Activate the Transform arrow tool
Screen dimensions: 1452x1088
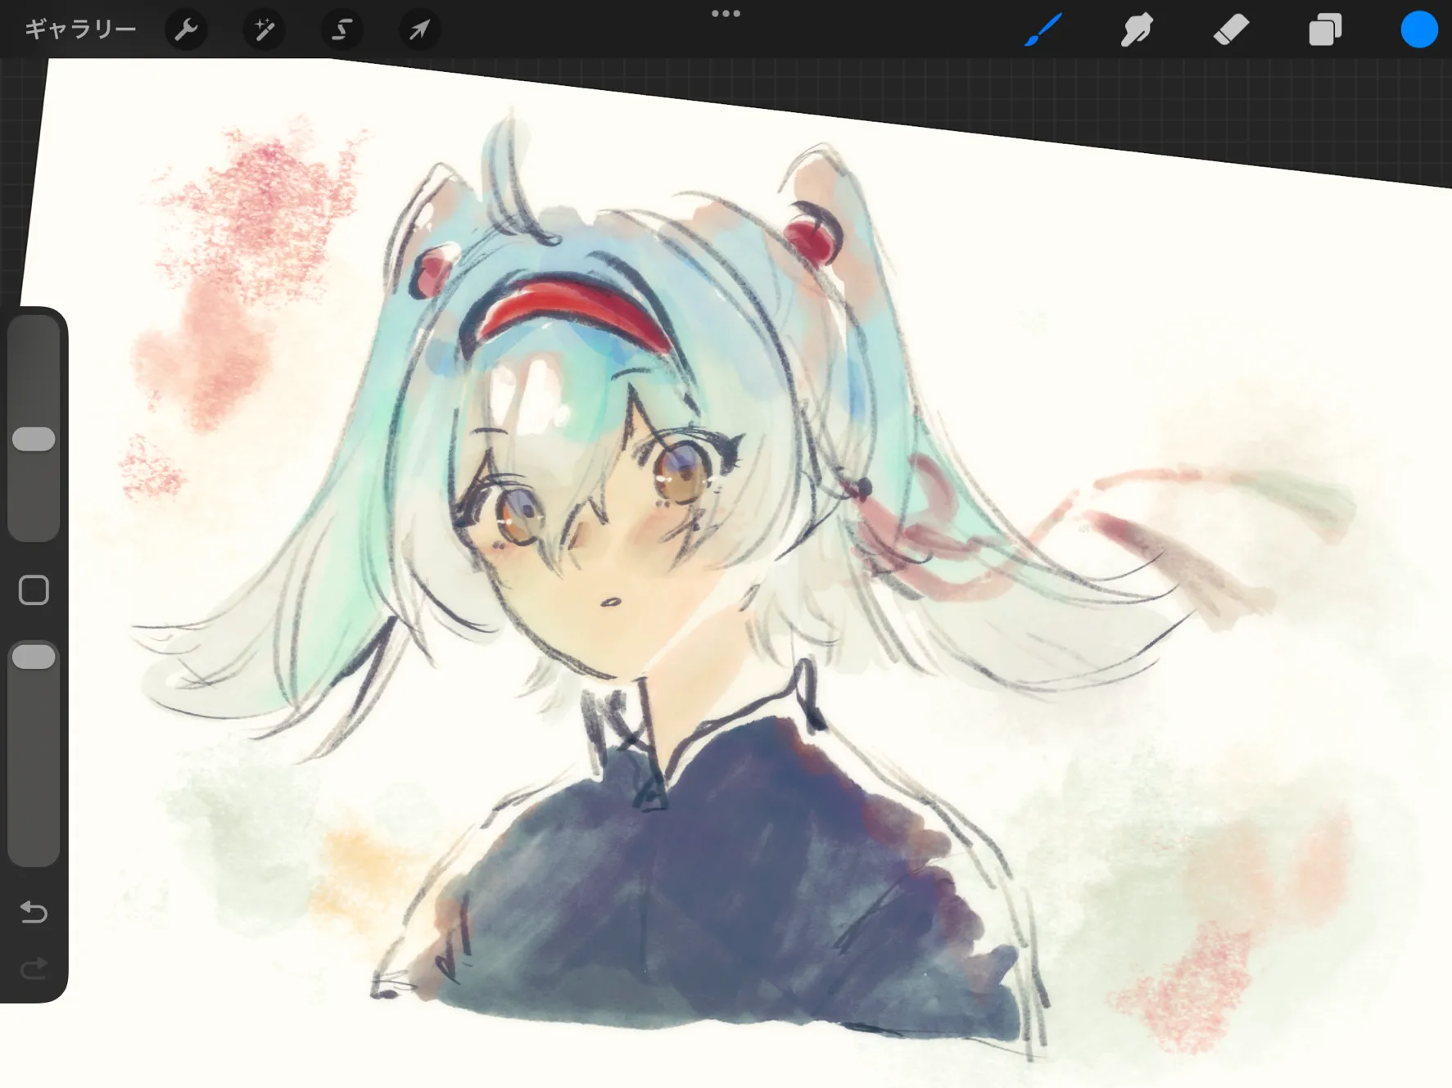click(419, 29)
